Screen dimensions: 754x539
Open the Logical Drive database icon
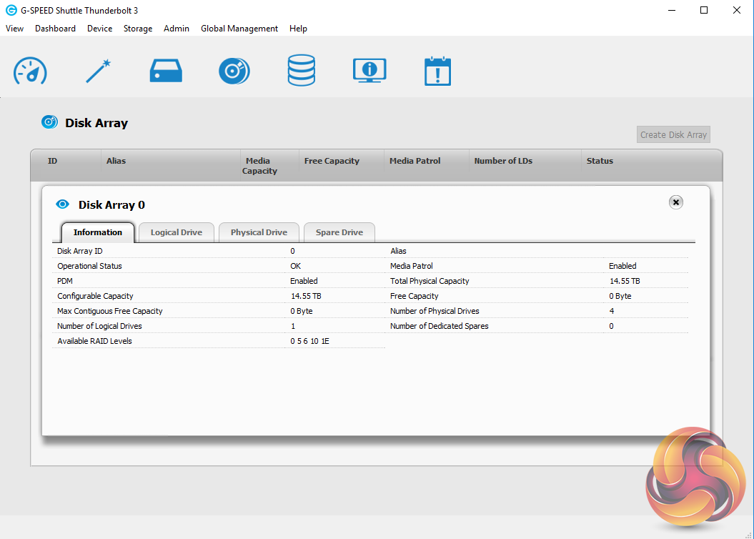(301, 71)
